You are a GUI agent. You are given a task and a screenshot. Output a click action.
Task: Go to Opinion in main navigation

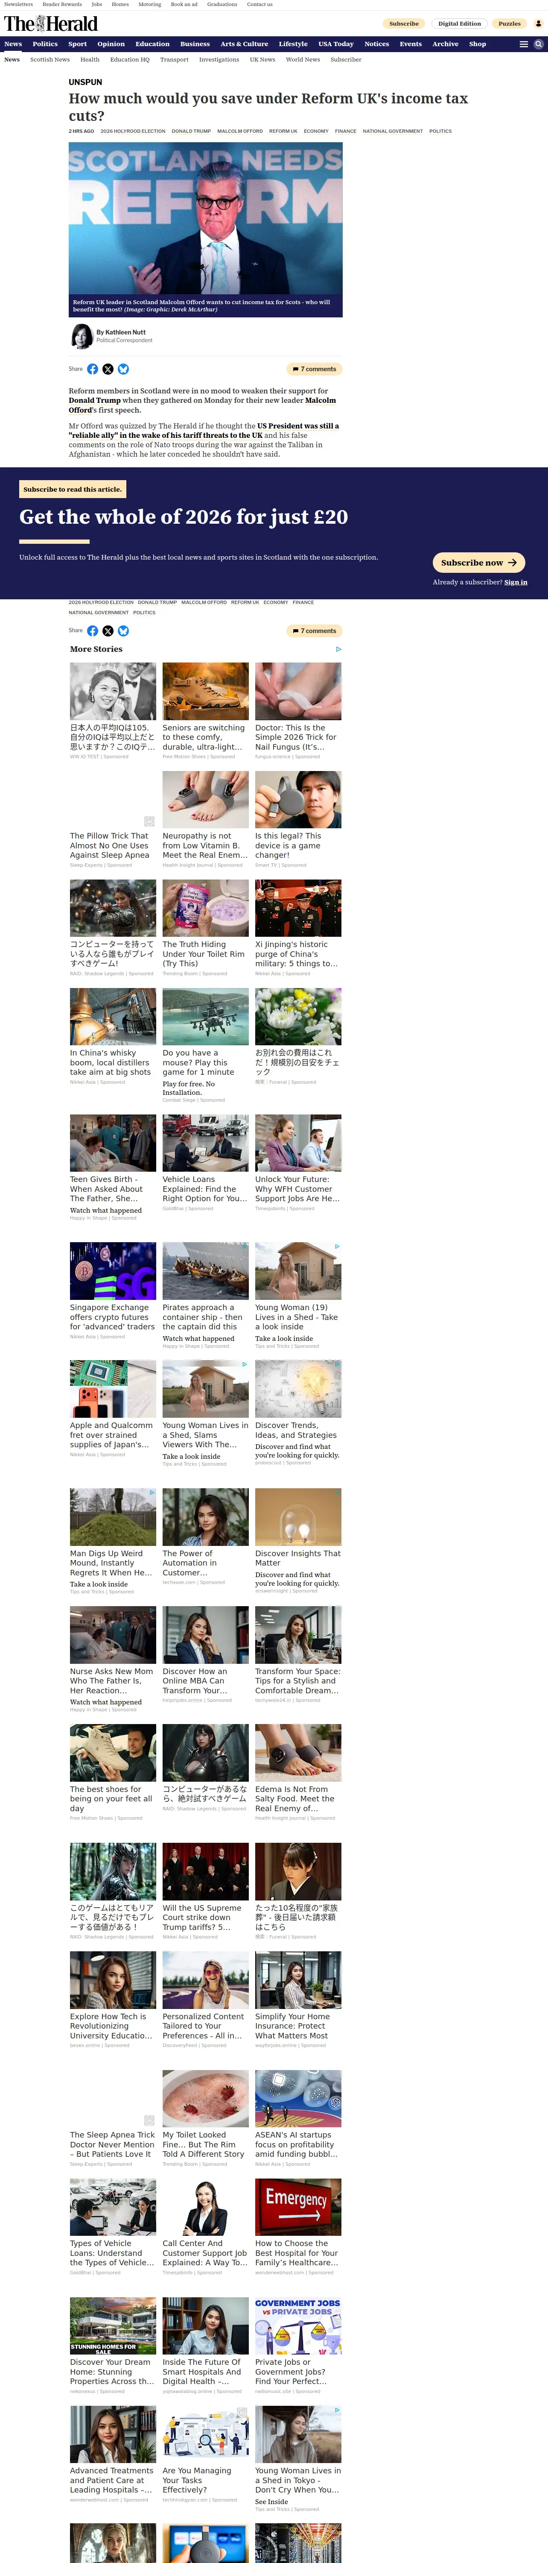[111, 44]
